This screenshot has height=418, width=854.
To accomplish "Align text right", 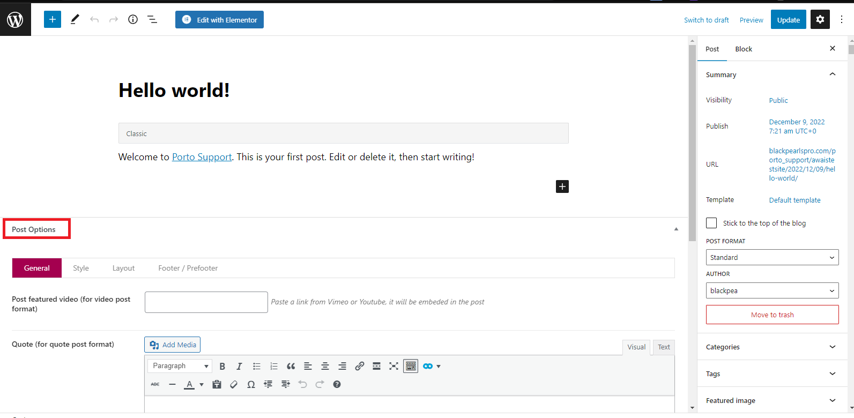I will pyautogui.click(x=342, y=366).
